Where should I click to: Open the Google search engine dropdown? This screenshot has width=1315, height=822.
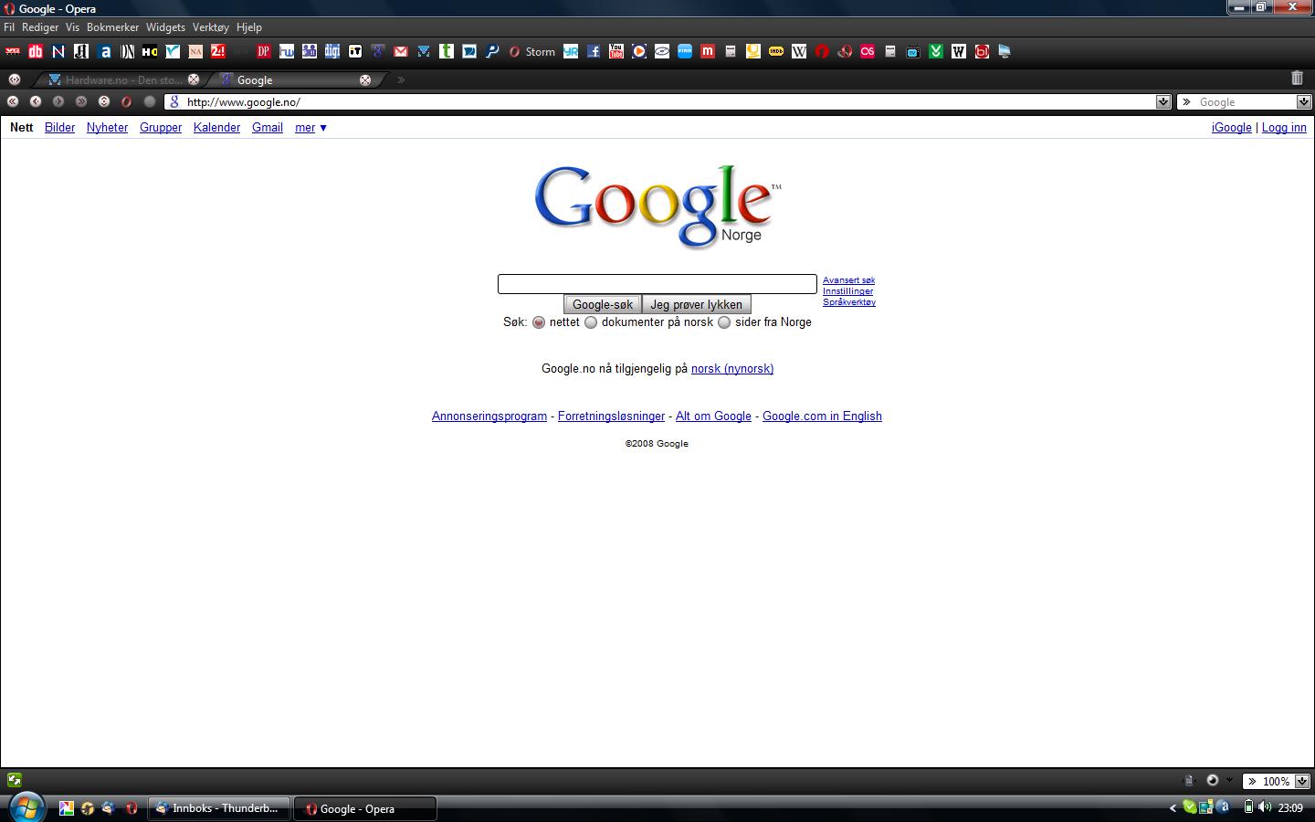(x=1304, y=101)
